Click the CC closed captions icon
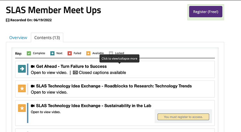Image resolution: width=241 pixels, height=132 pixels. [75, 72]
